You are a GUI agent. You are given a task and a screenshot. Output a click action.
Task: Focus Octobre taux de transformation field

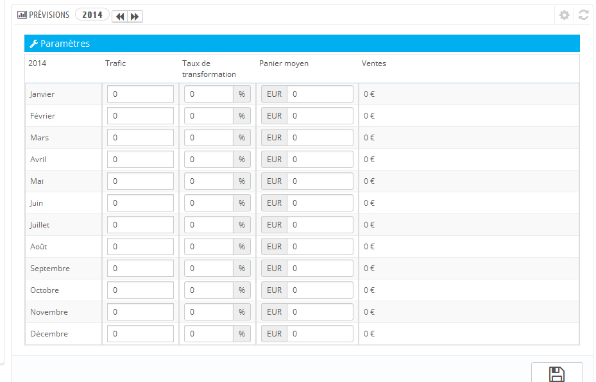pos(209,290)
